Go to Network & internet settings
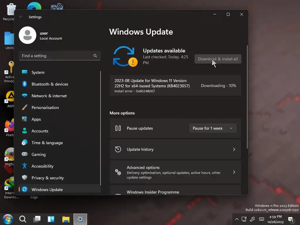 tap(59, 96)
